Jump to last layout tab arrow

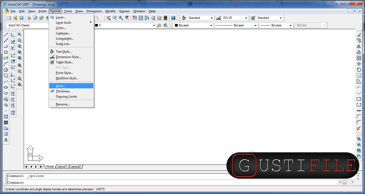41,167
